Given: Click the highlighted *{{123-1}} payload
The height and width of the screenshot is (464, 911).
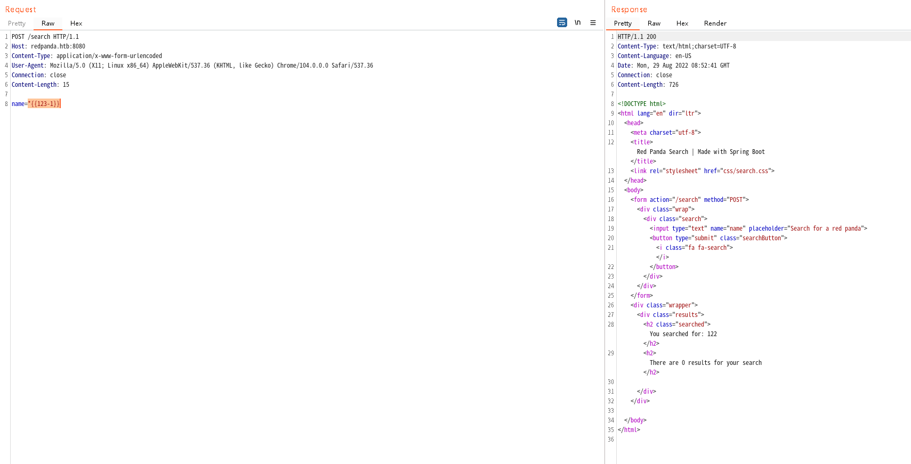Looking at the screenshot, I should point(44,104).
